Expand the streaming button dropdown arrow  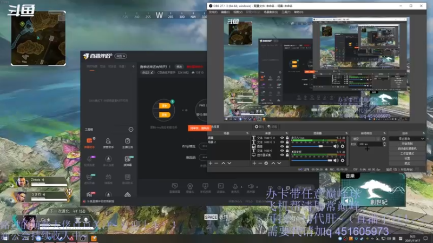pos(423,139)
